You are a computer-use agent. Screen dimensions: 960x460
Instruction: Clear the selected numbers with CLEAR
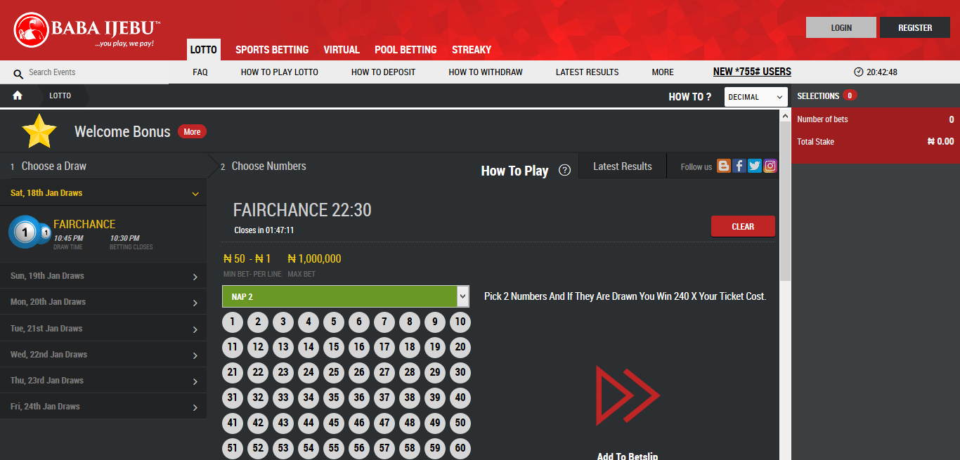coord(743,226)
